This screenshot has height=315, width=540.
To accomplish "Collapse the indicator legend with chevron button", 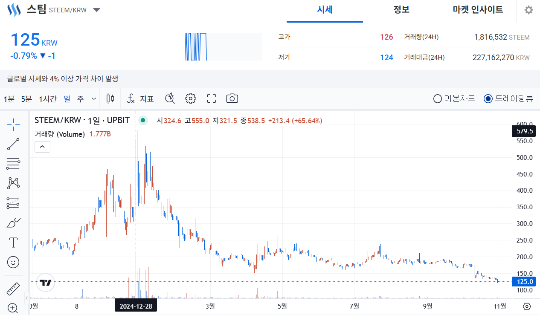I will click(x=42, y=147).
